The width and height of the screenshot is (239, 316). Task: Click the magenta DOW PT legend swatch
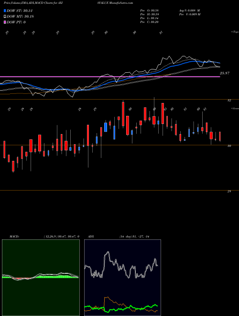[x=5, y=22]
